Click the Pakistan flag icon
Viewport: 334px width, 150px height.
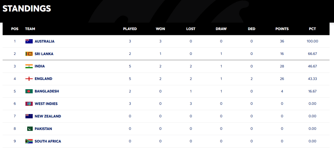click(x=29, y=129)
